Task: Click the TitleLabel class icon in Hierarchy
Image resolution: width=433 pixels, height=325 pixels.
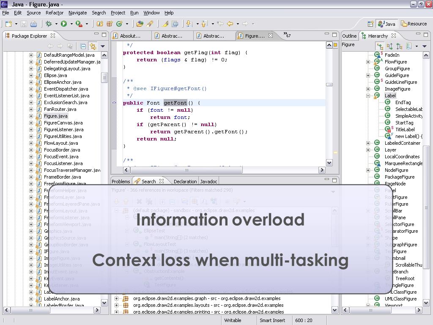Action: click(388, 129)
